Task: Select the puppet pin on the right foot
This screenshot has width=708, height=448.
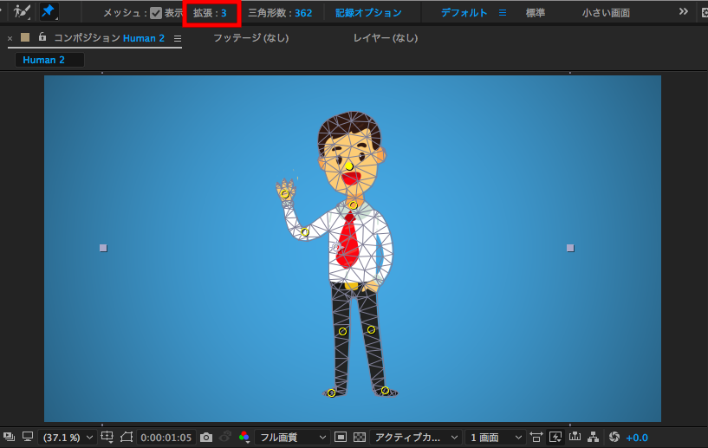Action: pyautogui.click(x=385, y=390)
